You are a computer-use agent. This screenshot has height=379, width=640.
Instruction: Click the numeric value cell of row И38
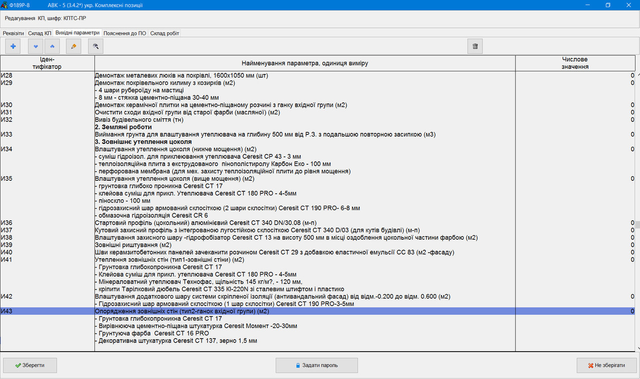point(575,238)
